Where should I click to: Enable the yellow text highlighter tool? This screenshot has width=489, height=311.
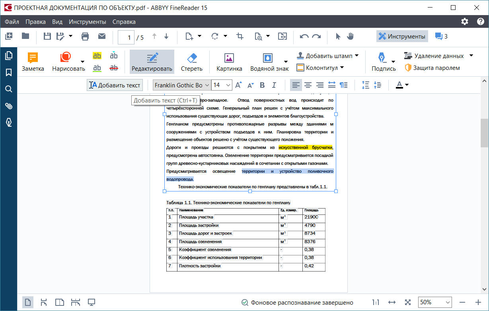click(x=96, y=56)
